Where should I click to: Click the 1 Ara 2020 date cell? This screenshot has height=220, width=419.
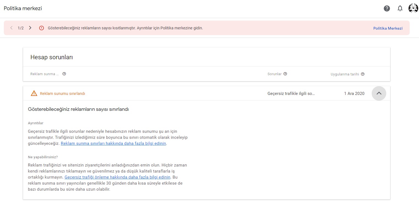[354, 94]
